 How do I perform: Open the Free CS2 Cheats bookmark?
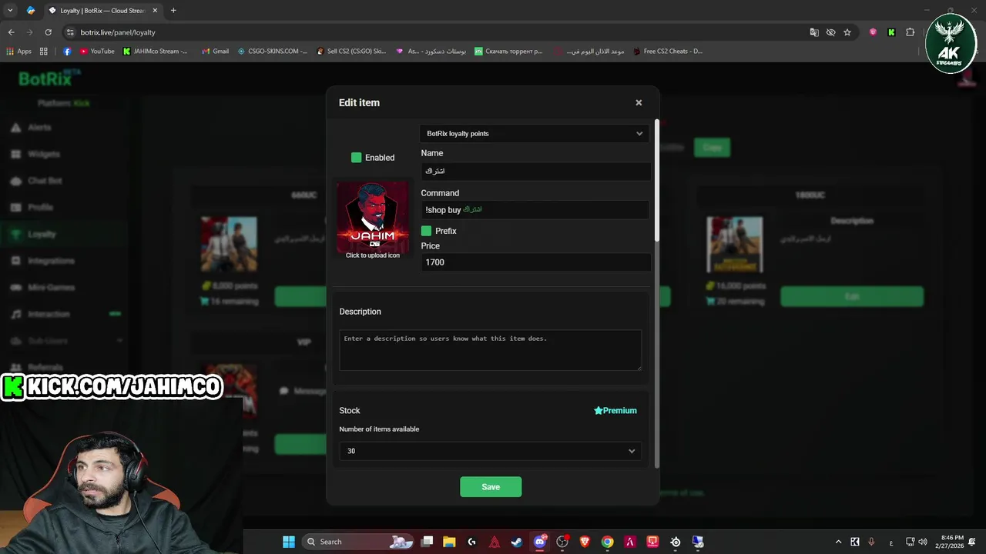coord(668,52)
